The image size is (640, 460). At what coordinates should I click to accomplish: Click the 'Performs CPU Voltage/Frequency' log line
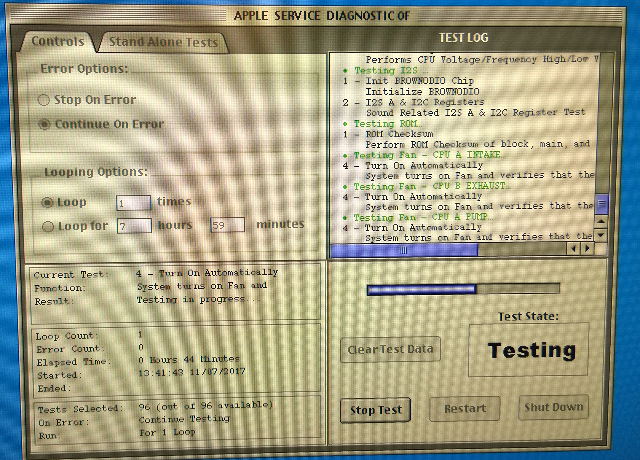pos(482,59)
